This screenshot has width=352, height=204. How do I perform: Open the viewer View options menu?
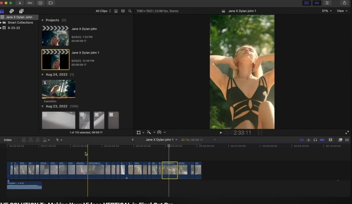pos(342,11)
